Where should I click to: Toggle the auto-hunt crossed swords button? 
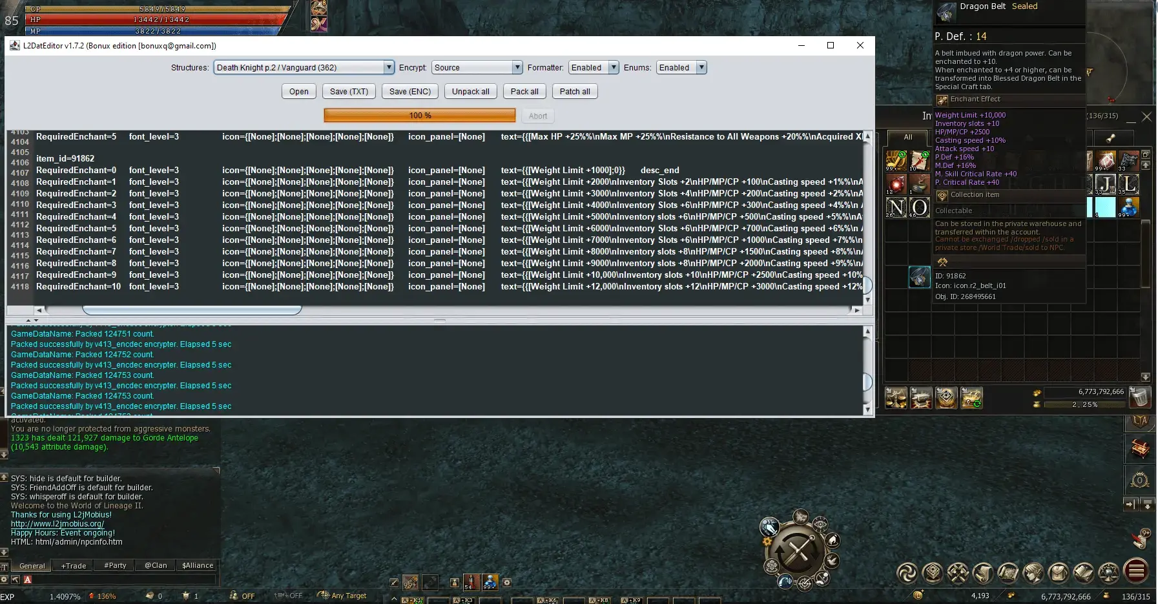pyautogui.click(x=799, y=552)
